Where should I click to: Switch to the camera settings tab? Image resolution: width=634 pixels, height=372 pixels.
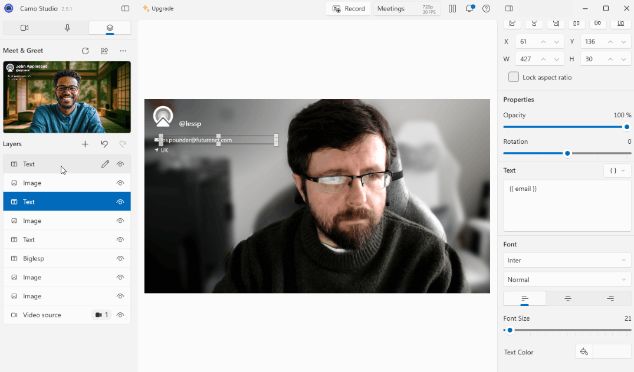click(x=24, y=28)
